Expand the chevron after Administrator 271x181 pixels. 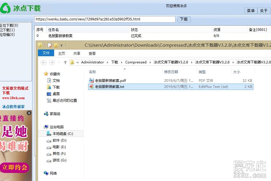[107, 62]
